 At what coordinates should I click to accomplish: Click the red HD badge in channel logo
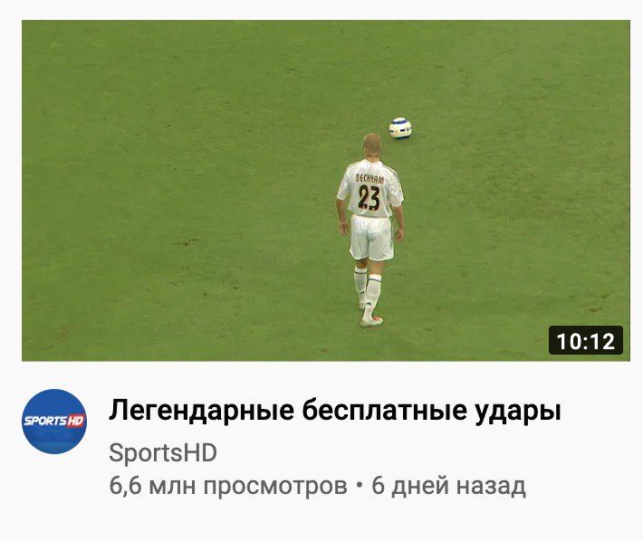point(76,421)
